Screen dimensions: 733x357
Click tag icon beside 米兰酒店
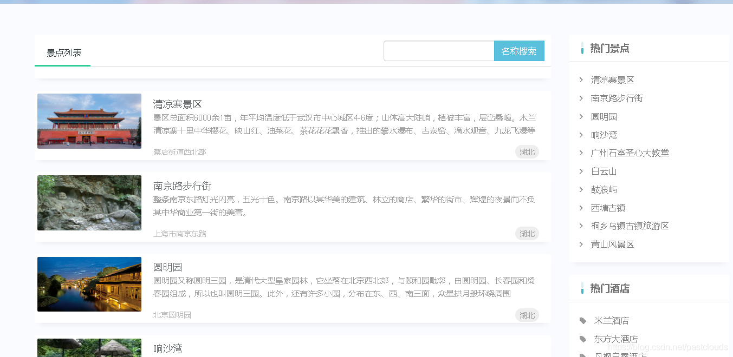(x=583, y=321)
